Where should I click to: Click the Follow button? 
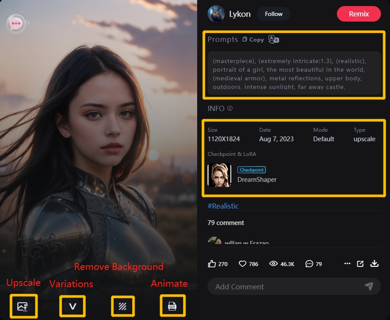coord(274,14)
